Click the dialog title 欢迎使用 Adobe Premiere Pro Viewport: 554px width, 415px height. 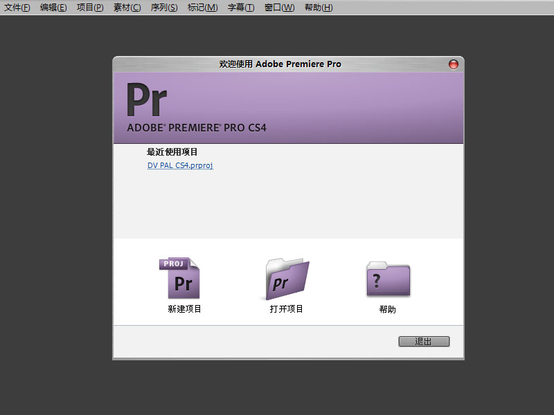coord(280,64)
